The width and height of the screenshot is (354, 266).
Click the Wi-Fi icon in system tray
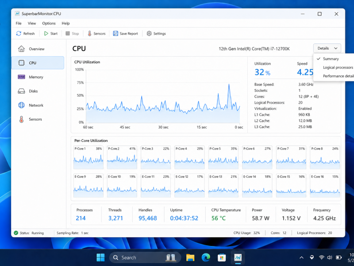click(322, 258)
